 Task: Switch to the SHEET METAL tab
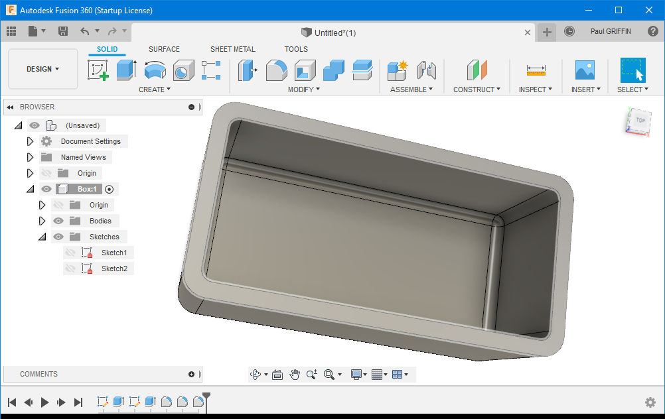coord(233,49)
